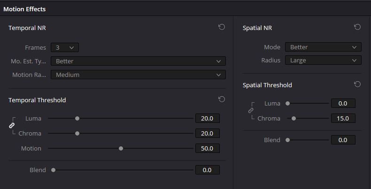This screenshot has height=189, width=371.
Task: Reset the Spatial NR settings
Action: click(x=357, y=27)
